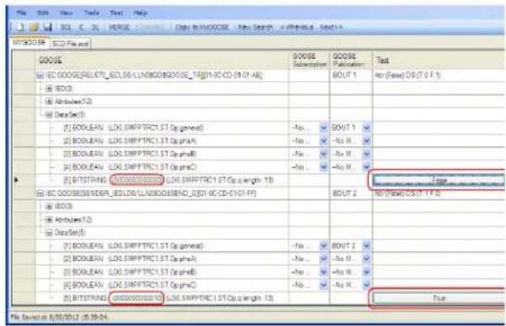Viewport: 506px width, 326px height.
Task: Open Publication BOUT 1 dropdown, Op.general row
Action: [366, 128]
